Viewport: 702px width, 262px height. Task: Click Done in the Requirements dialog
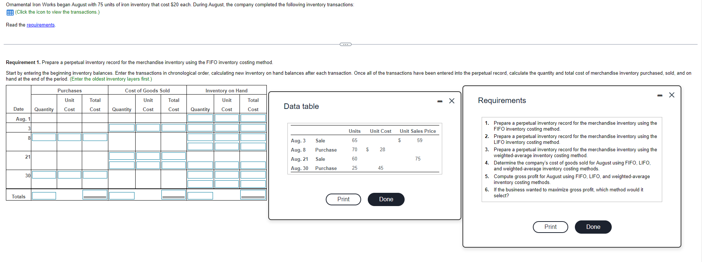click(x=593, y=227)
